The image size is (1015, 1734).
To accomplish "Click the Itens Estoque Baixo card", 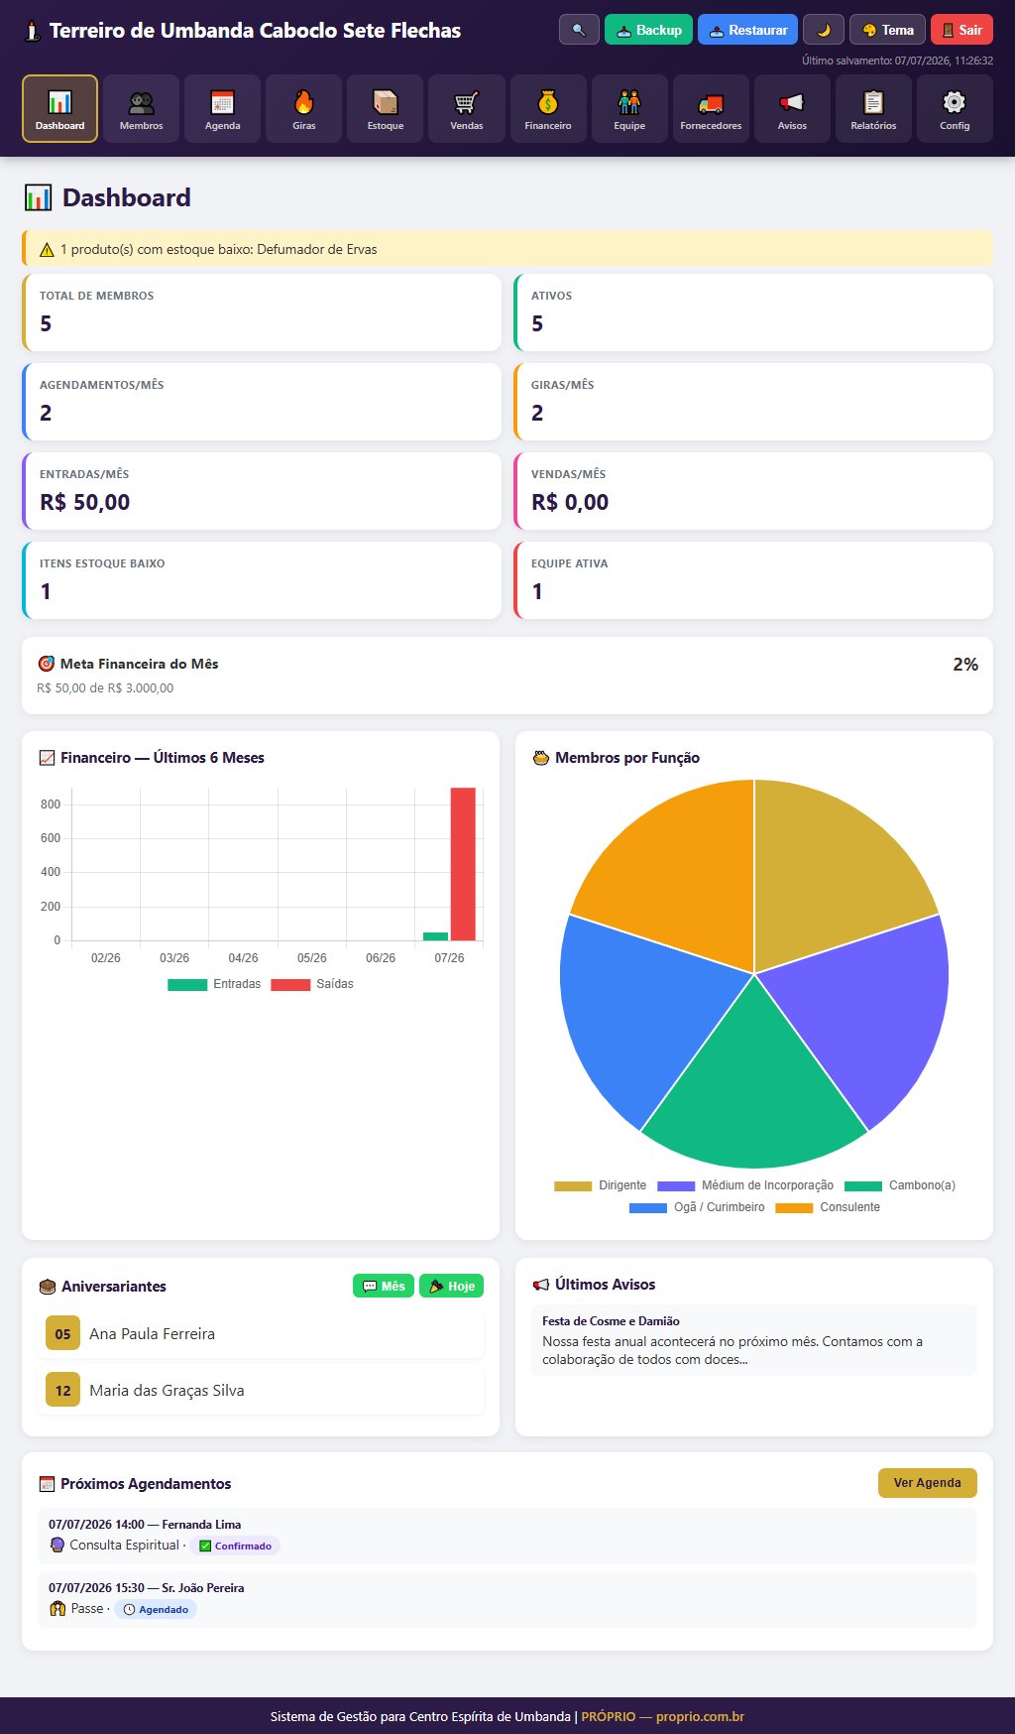I will point(262,580).
